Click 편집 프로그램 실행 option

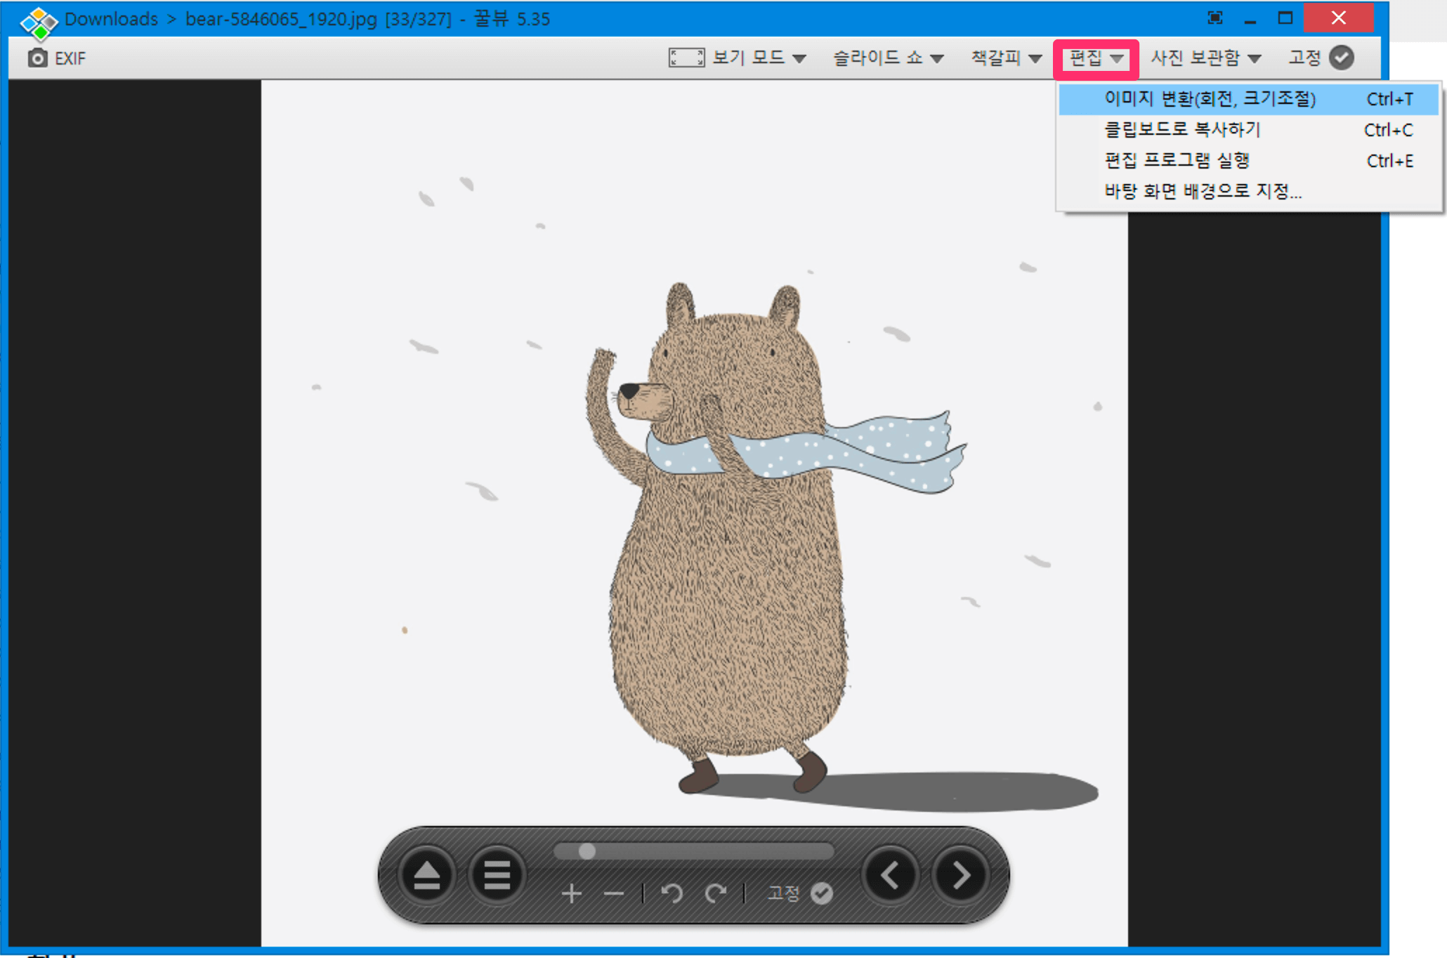click(1177, 160)
